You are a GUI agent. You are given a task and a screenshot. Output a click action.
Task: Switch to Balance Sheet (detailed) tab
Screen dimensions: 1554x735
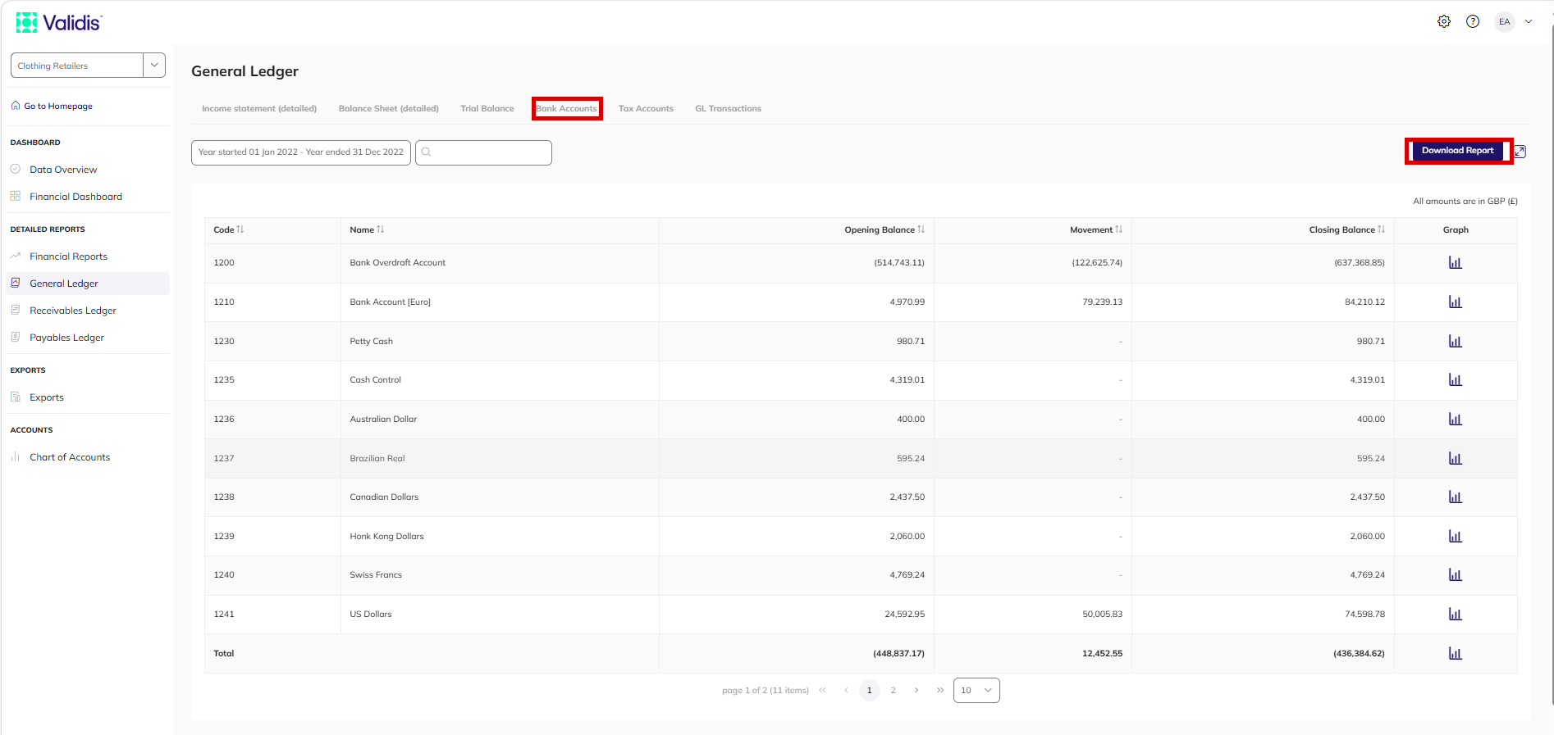coord(389,108)
